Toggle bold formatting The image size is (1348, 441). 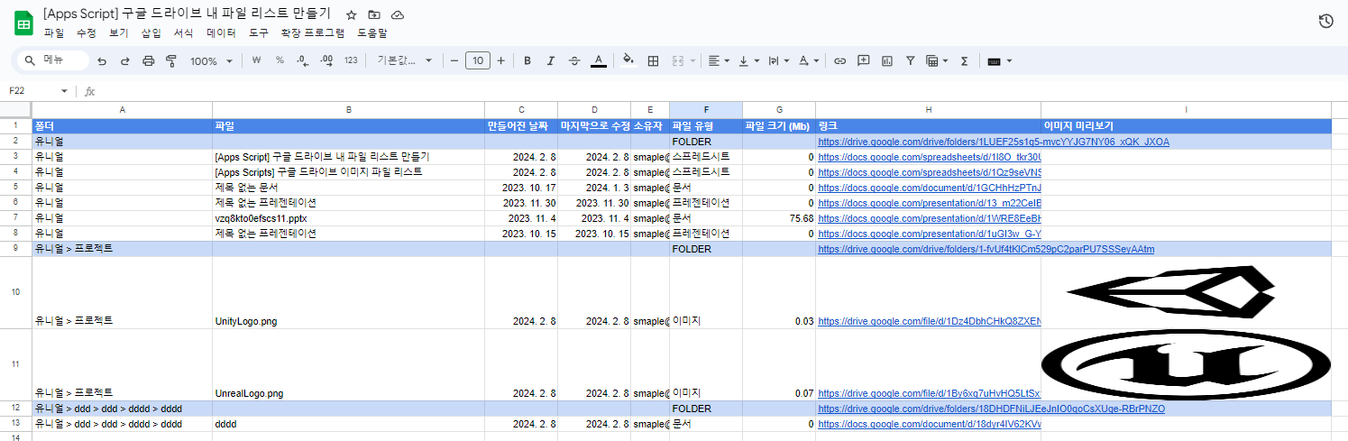tap(527, 60)
